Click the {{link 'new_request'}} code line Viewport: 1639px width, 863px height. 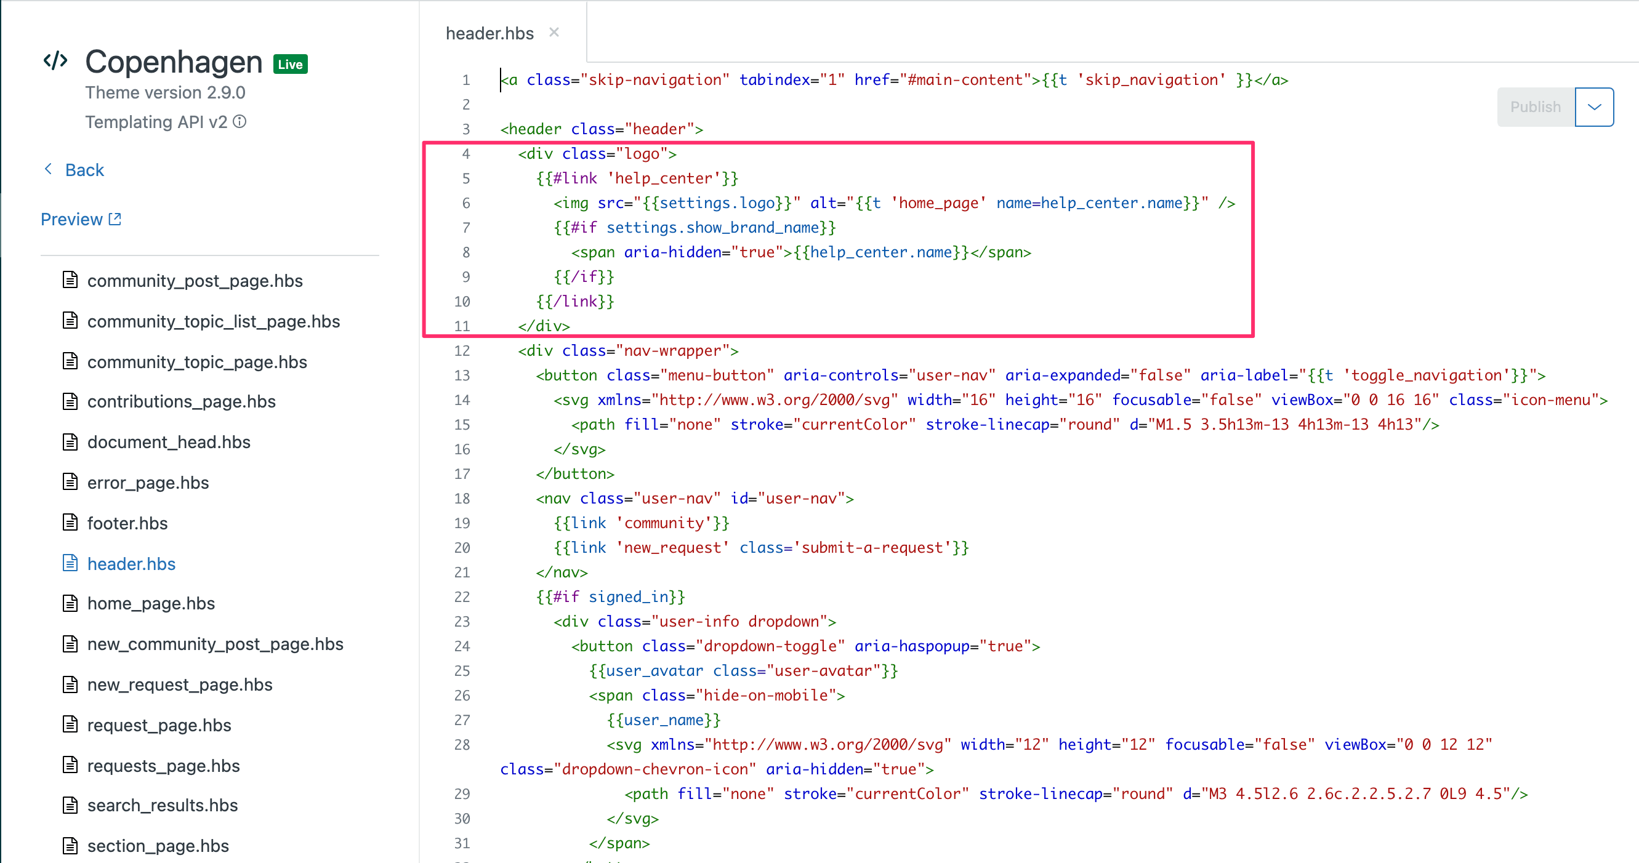click(761, 548)
